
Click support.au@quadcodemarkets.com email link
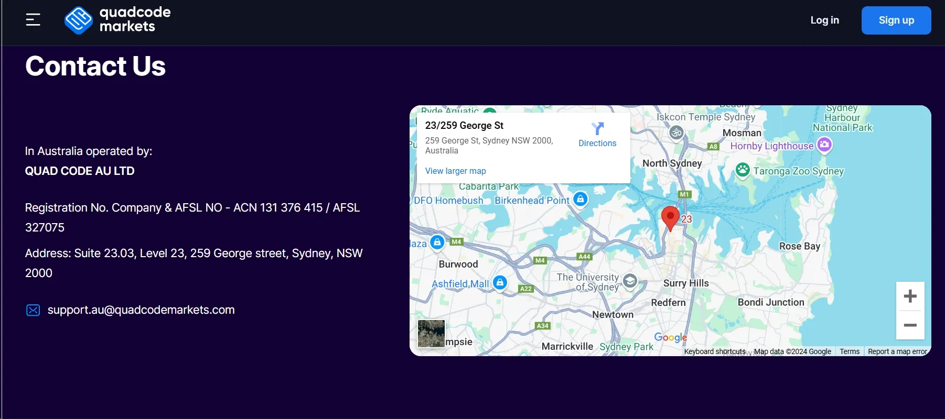point(141,310)
